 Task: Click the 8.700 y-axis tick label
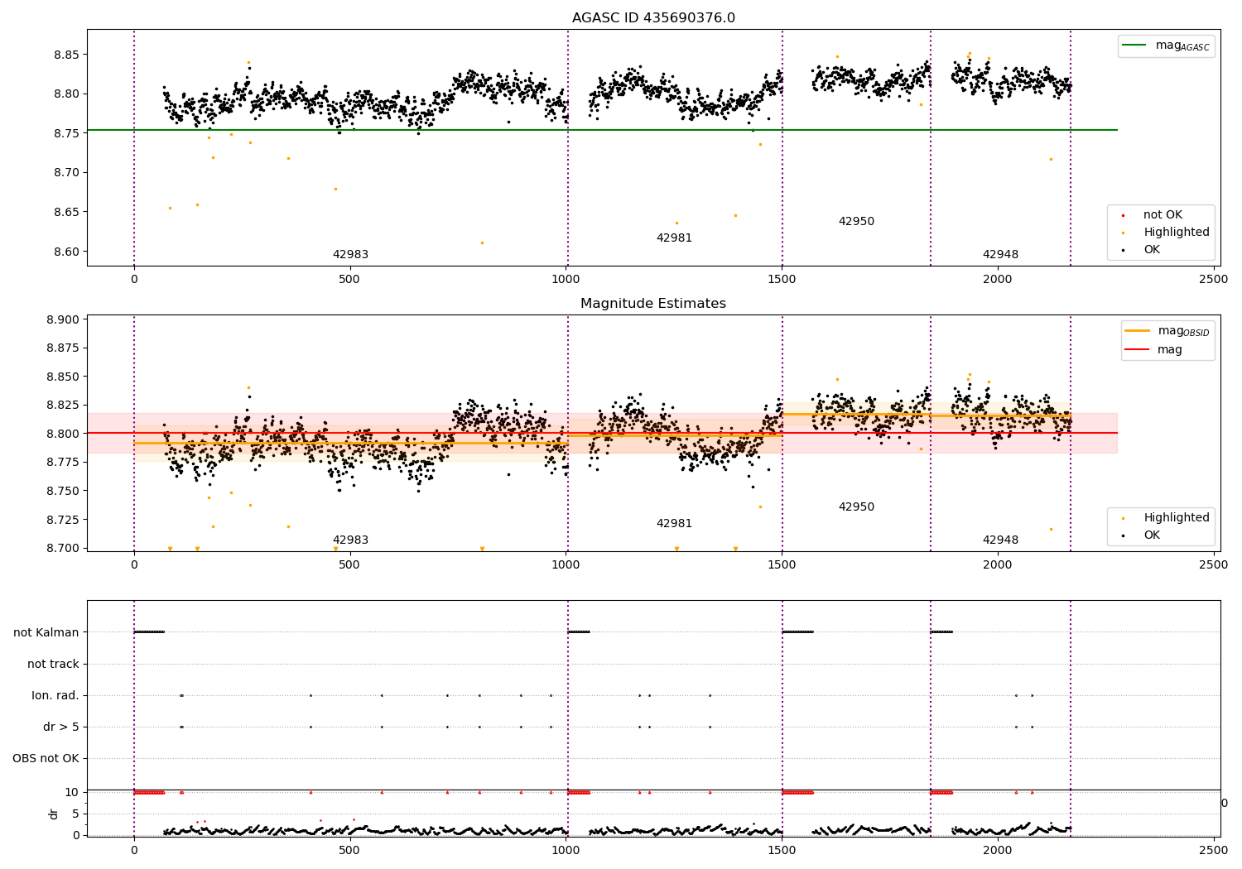pyautogui.click(x=63, y=549)
